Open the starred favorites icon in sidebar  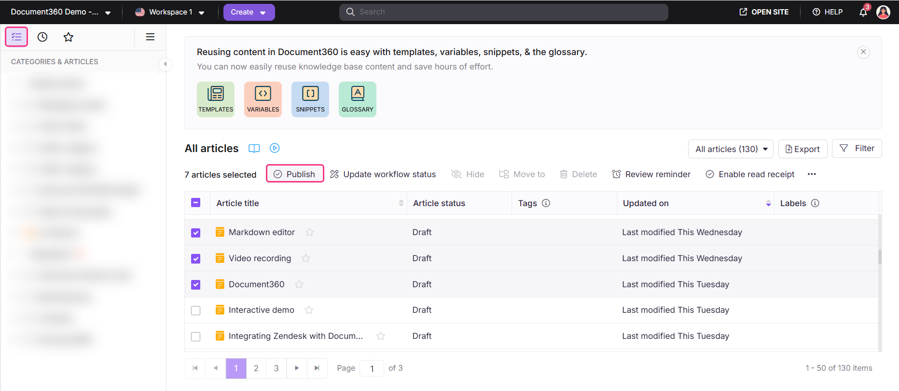click(69, 37)
